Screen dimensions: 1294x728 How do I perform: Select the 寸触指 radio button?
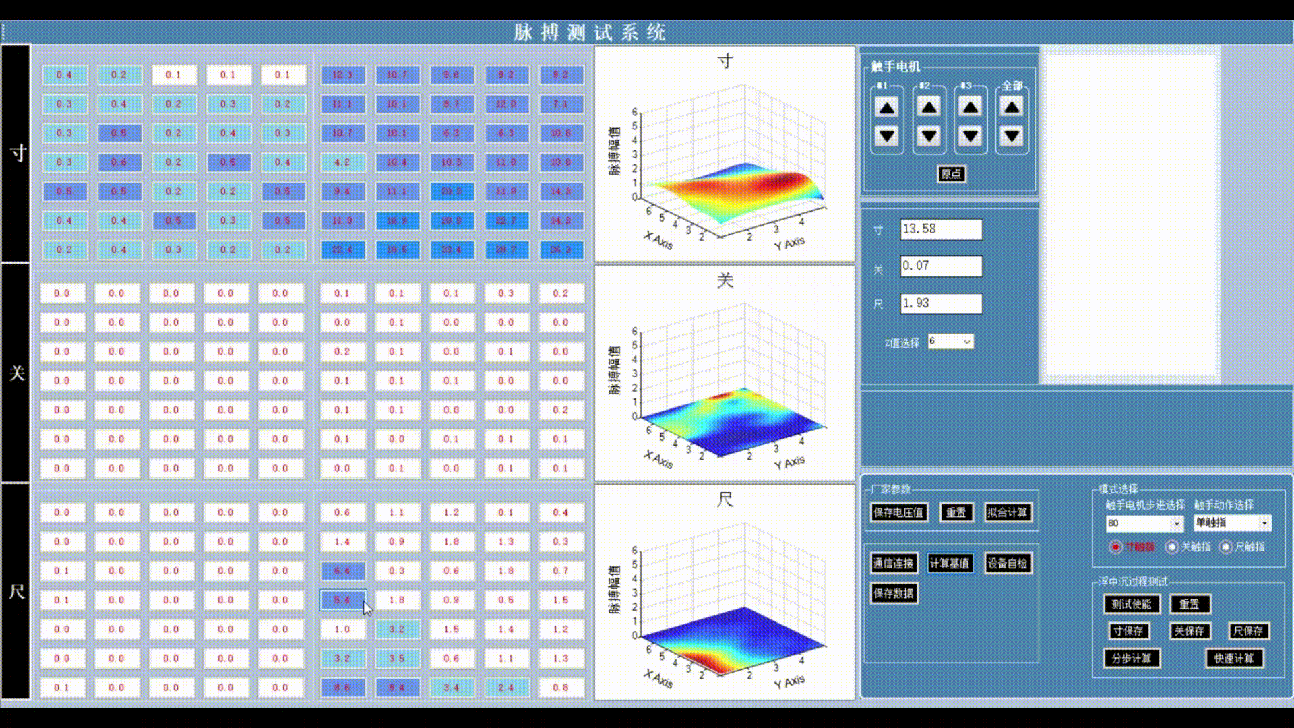1115,547
